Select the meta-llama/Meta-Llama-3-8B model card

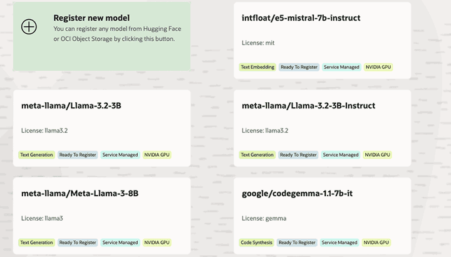80,194
